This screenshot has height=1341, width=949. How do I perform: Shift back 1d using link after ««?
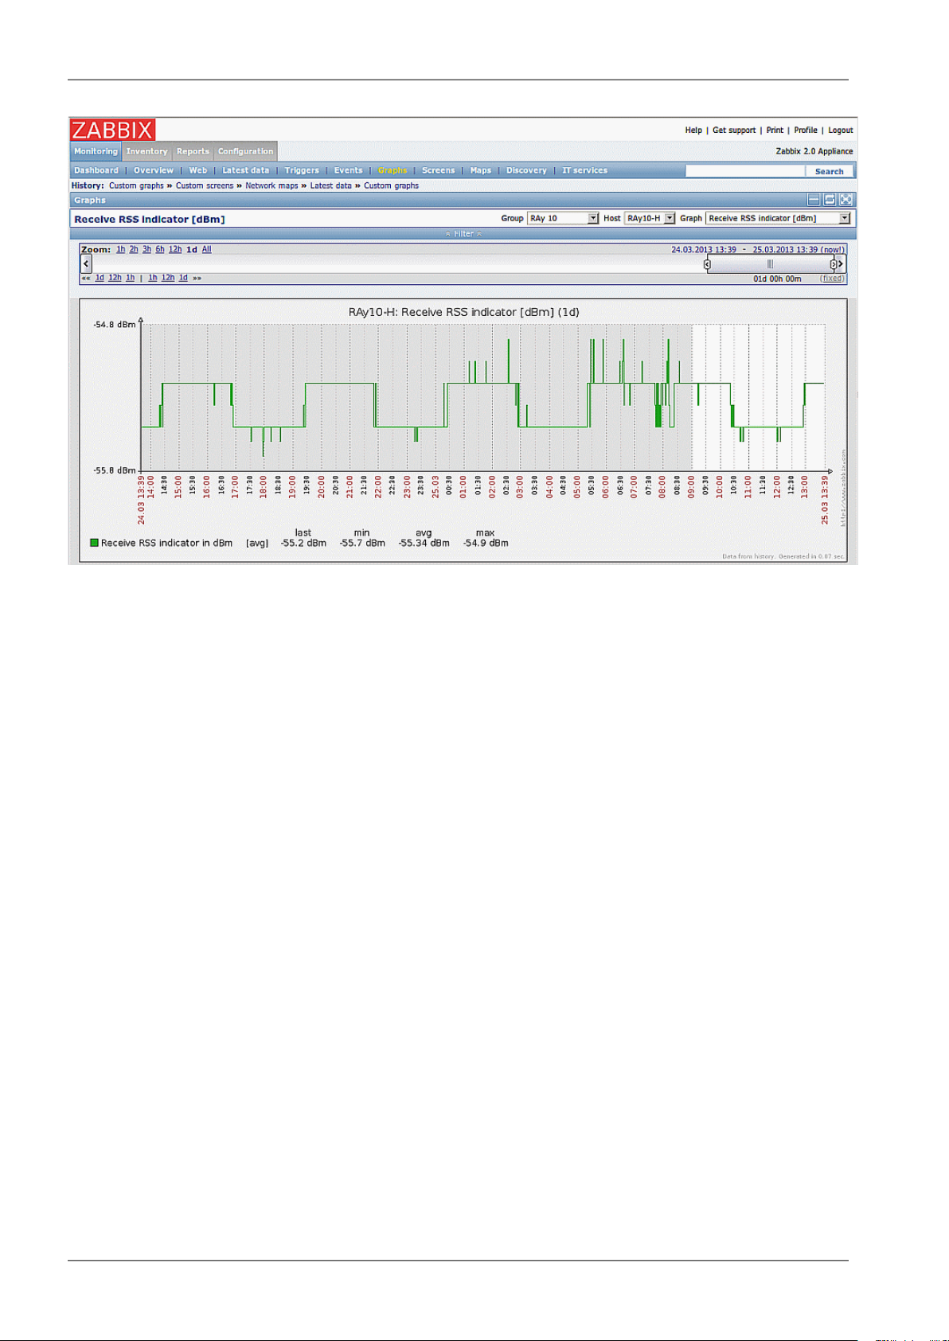click(100, 278)
